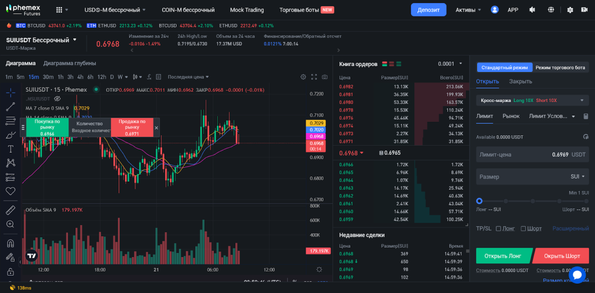Click the Размер input field
The width and height of the screenshot is (595, 293).
pos(532,176)
